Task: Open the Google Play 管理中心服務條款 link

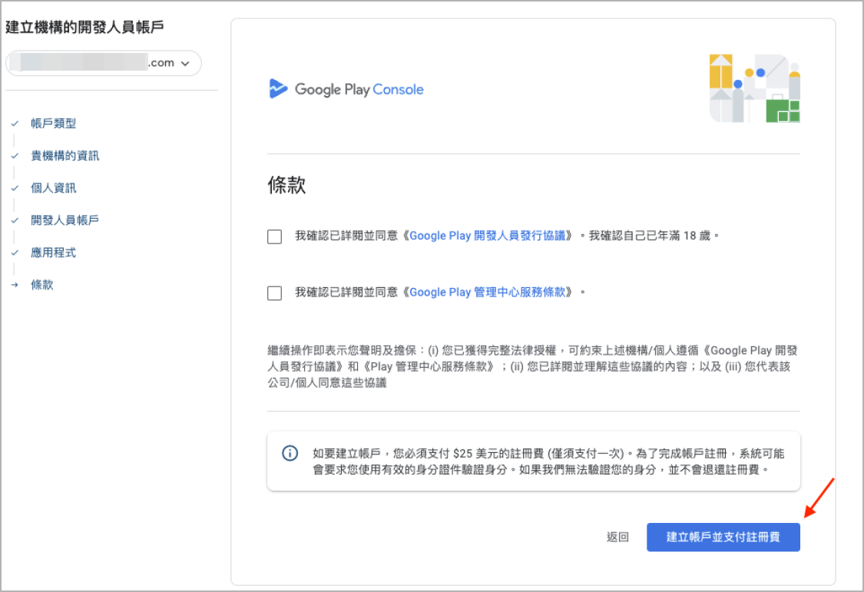Action: click(x=488, y=293)
